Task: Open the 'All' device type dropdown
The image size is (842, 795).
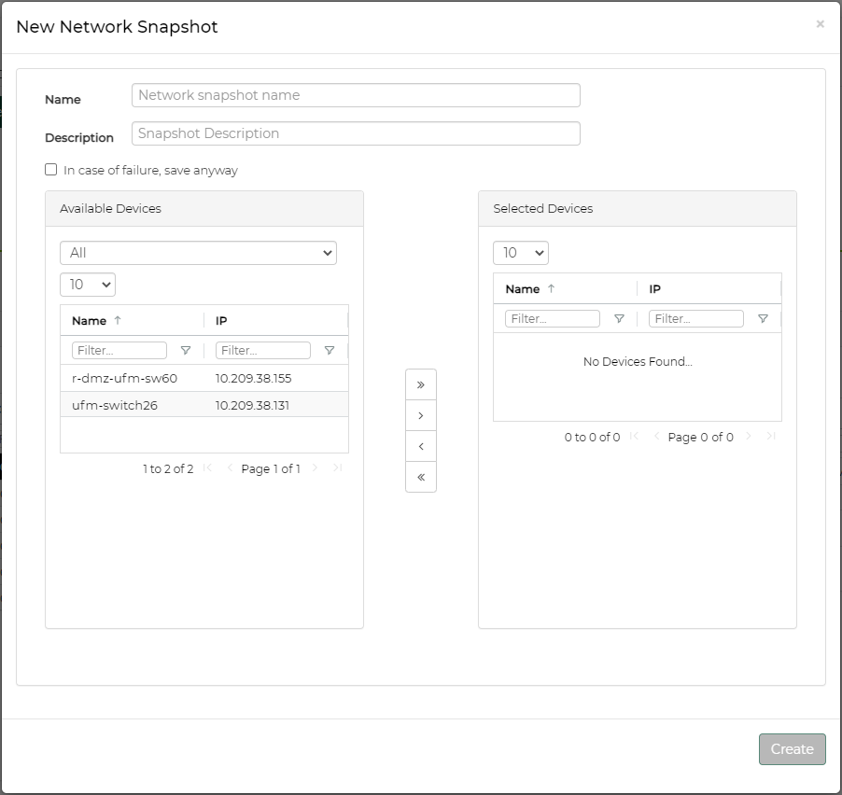Action: pos(198,253)
